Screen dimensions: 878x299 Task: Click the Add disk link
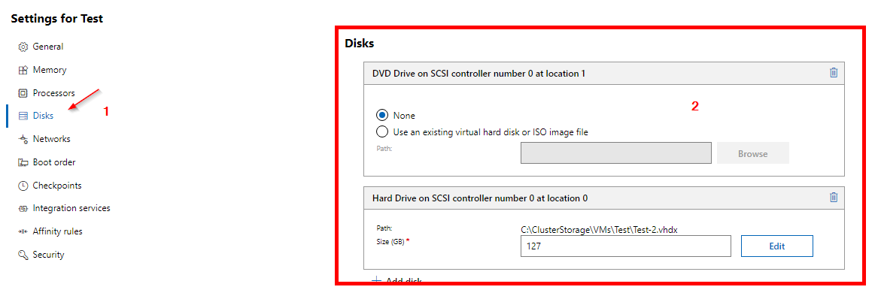tap(397, 280)
